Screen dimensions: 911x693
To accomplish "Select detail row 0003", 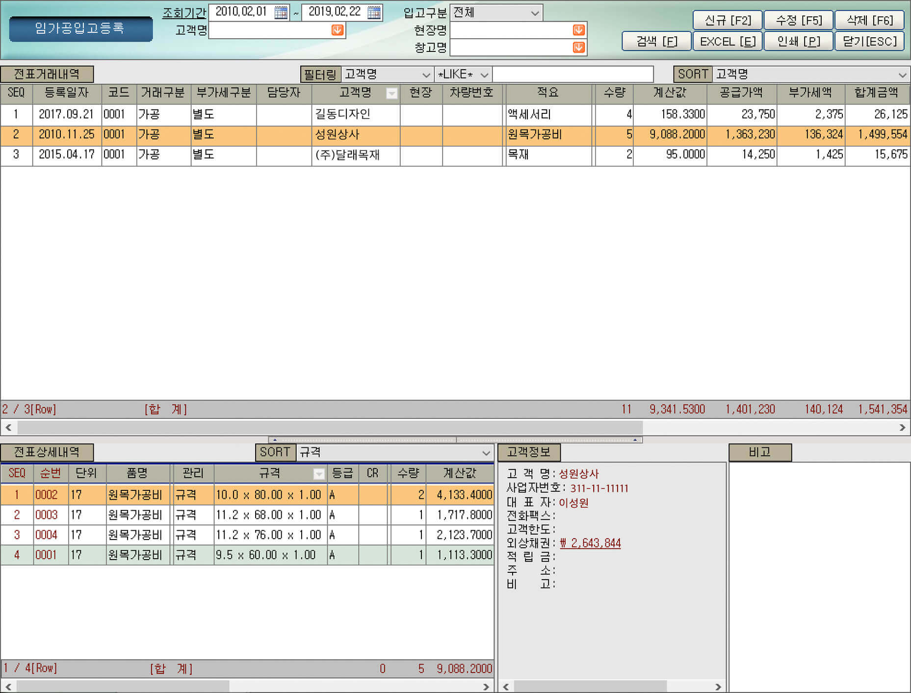I will pyautogui.click(x=247, y=515).
